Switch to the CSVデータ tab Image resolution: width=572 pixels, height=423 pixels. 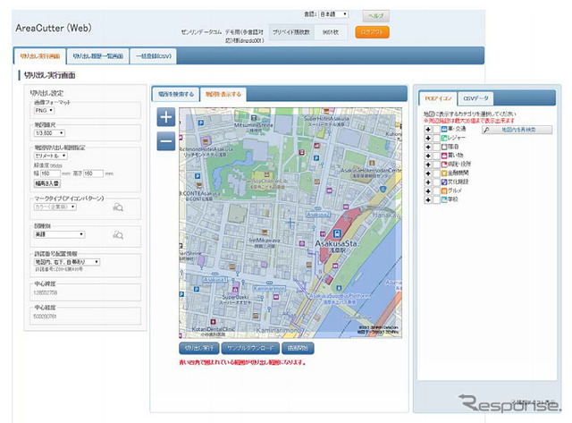tap(475, 98)
